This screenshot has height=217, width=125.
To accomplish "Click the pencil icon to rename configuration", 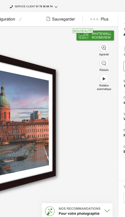I will [x=20, y=19].
